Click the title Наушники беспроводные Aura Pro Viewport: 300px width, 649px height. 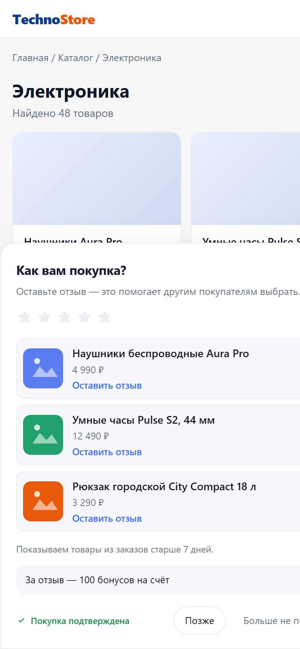pos(160,354)
